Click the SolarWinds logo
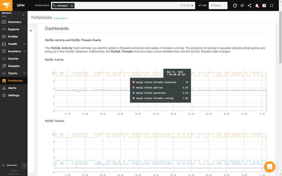Screen dimensions: 282x176 pyautogui.click(x=7, y=5)
